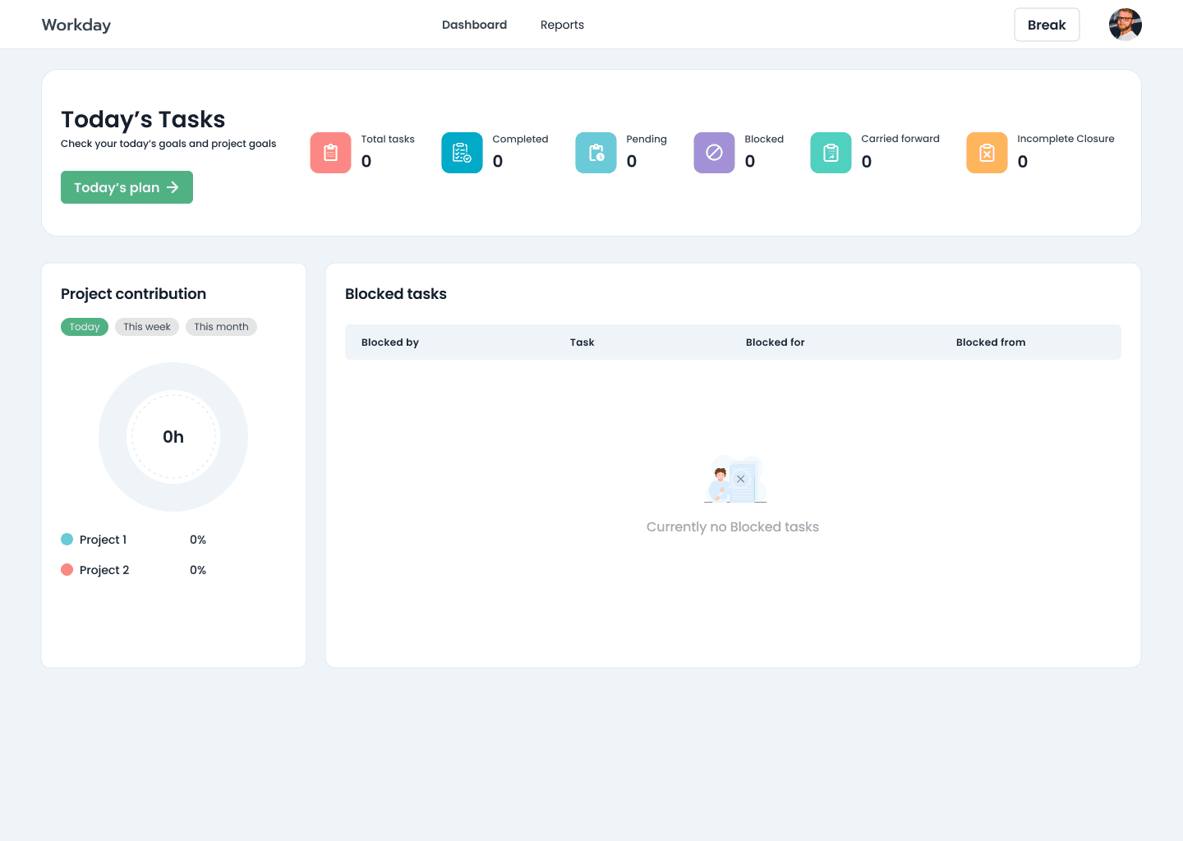Switch contribution to This week

click(x=147, y=327)
